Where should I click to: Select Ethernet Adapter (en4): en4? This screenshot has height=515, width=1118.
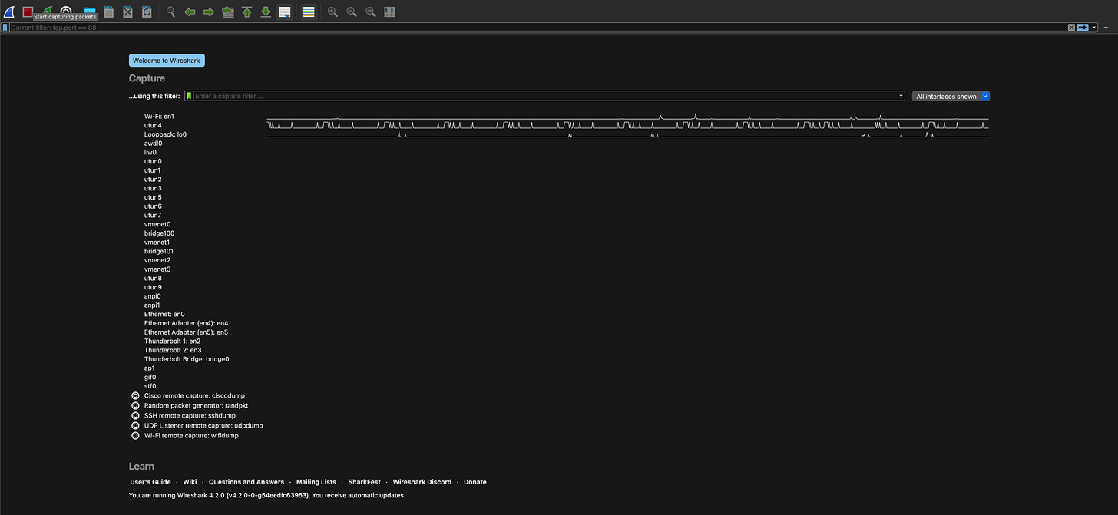click(x=186, y=323)
